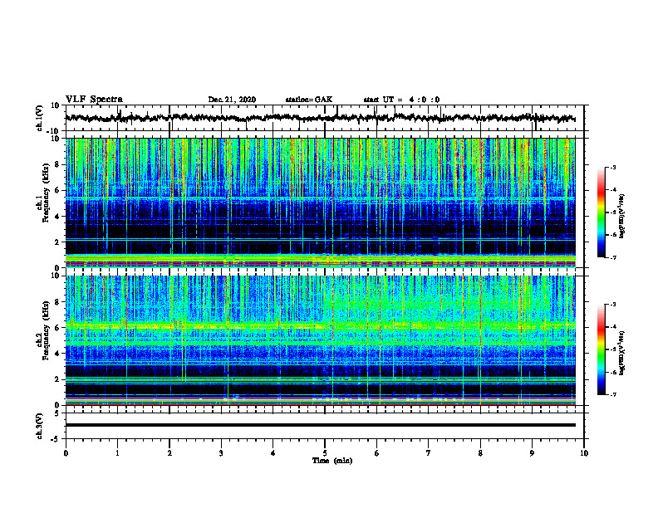Click the ch.2 color scale log(PSD) label
Image resolution: width=658 pixels, height=508 pixels.
[622, 353]
